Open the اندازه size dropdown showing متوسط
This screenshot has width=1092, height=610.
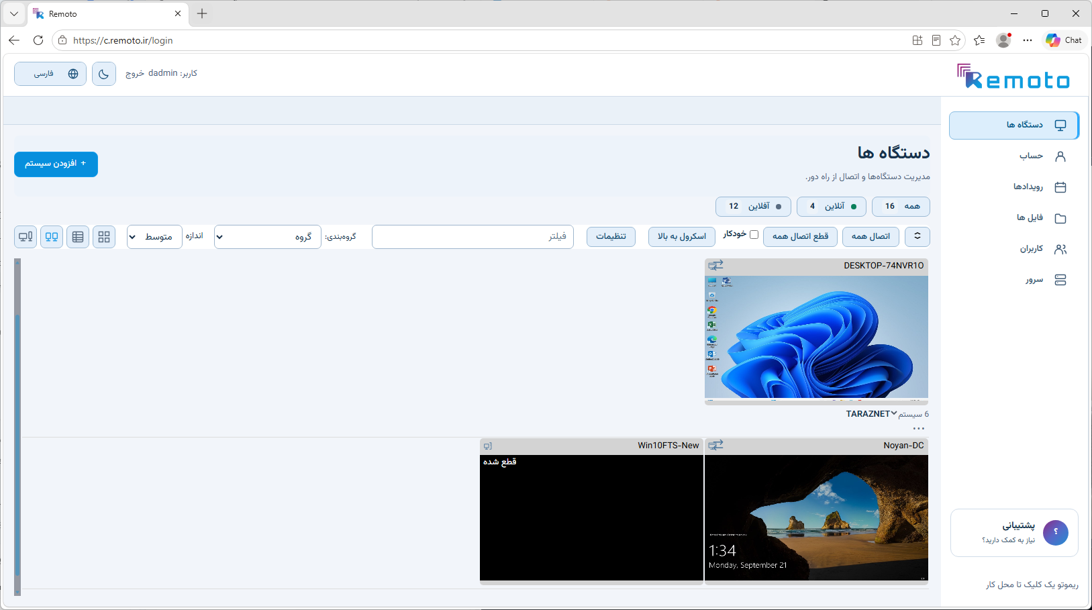[154, 236]
